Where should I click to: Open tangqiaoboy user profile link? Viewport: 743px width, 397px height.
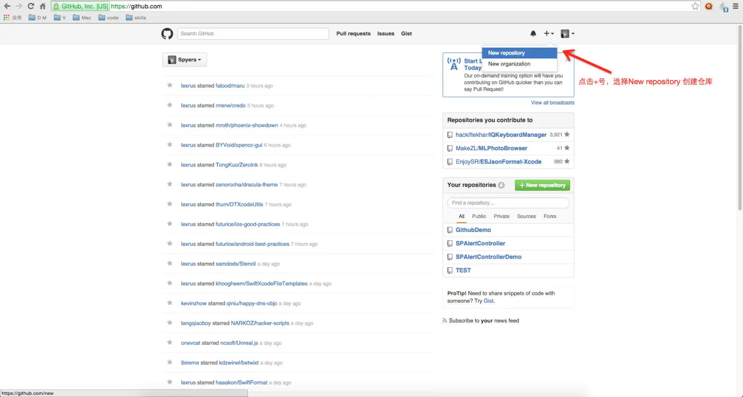(x=196, y=324)
